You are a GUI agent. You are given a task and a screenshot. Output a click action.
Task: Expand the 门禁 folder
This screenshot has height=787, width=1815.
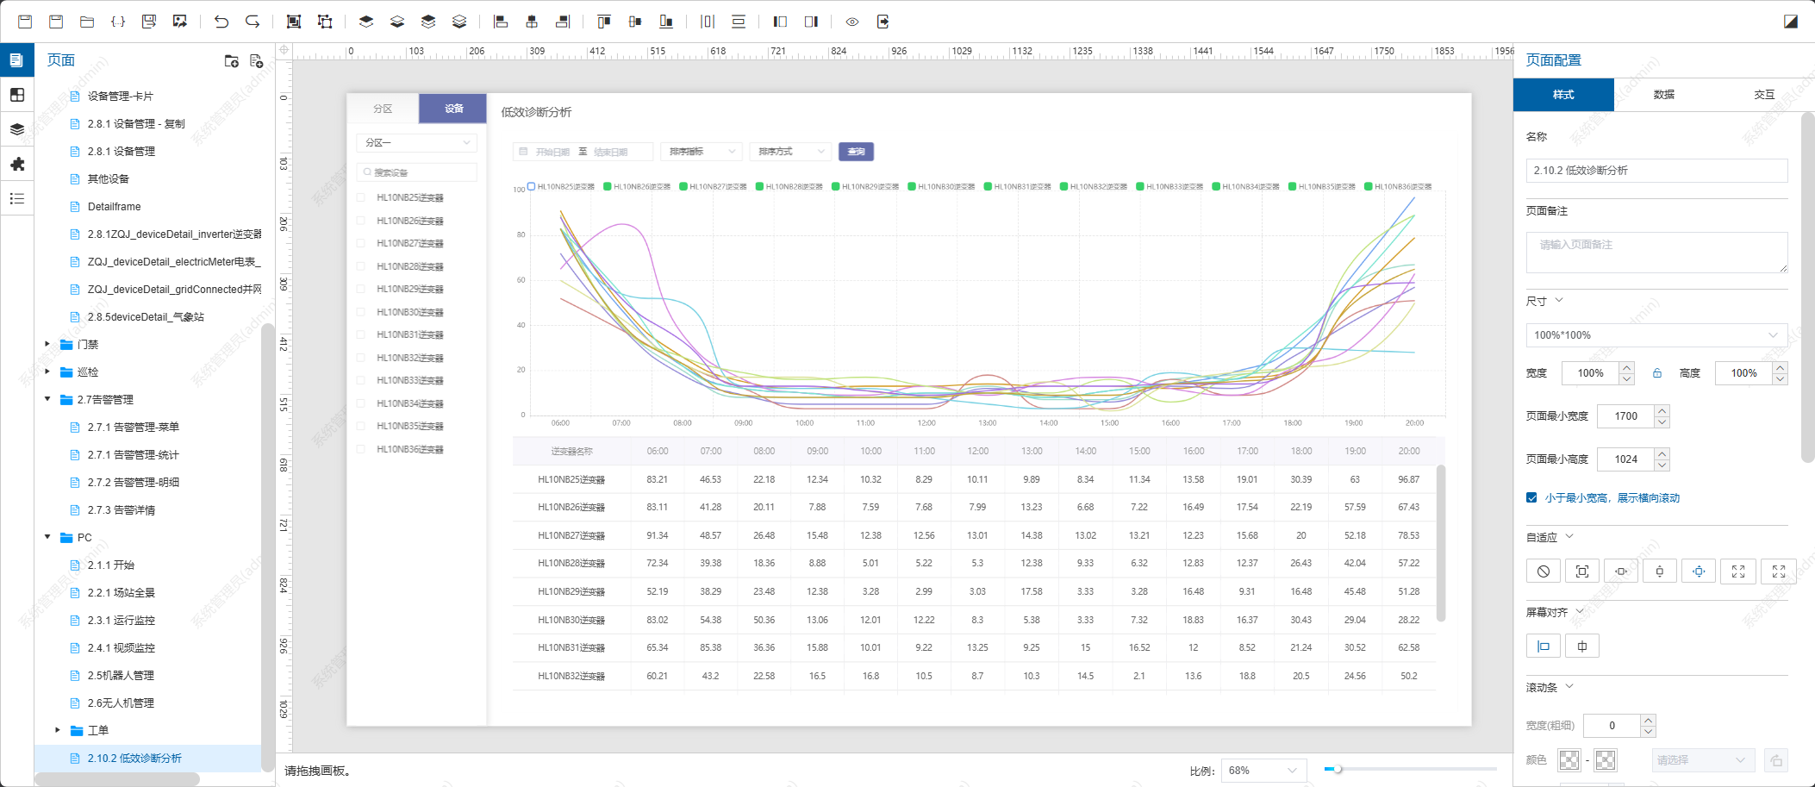tap(47, 344)
